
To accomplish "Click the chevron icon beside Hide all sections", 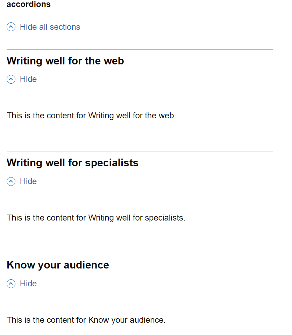I will [11, 27].
